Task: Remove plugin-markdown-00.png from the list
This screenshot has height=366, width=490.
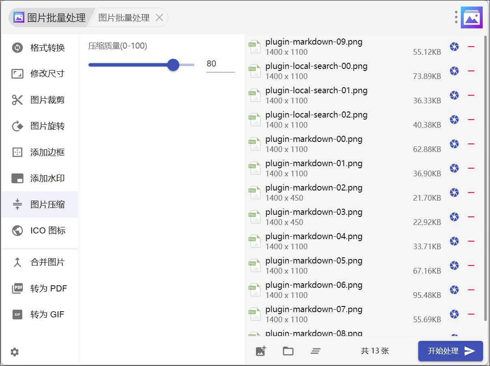Action: click(x=471, y=144)
